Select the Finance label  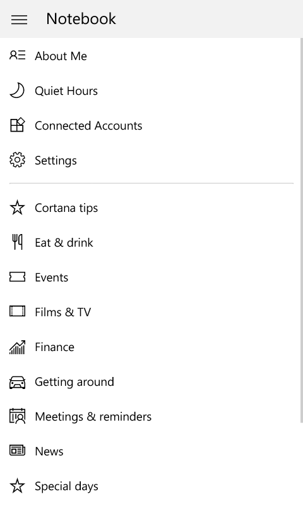[x=54, y=347]
